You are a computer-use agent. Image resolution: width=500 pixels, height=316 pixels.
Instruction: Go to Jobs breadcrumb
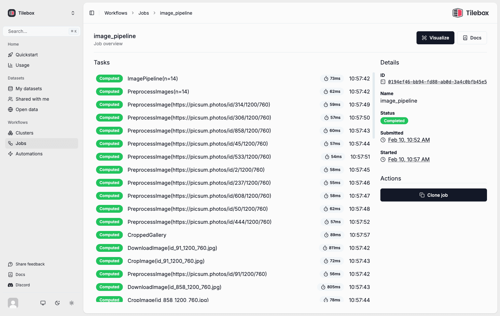[144, 13]
